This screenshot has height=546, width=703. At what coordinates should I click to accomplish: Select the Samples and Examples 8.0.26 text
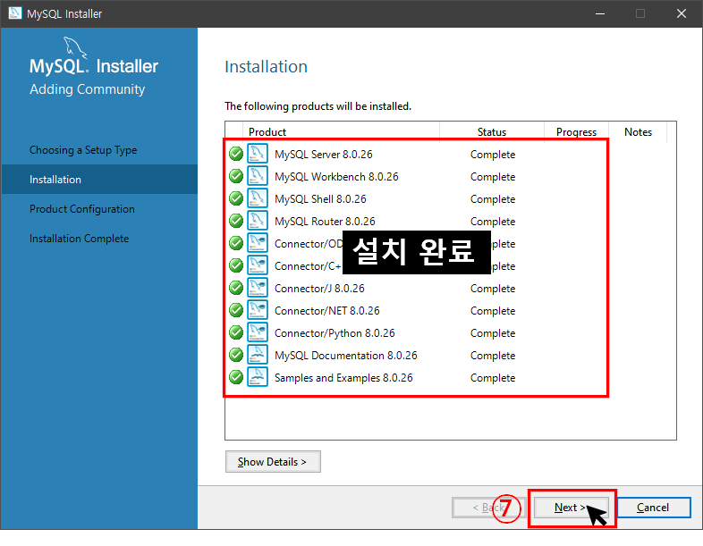[x=343, y=378]
